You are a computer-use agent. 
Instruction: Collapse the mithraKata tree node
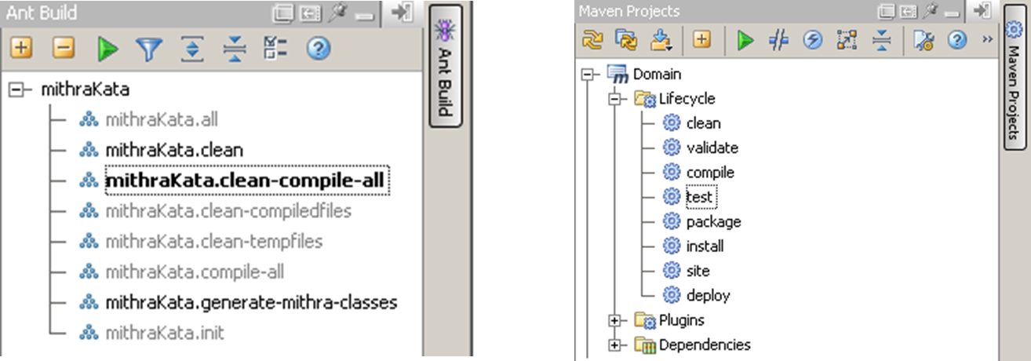tap(17, 89)
